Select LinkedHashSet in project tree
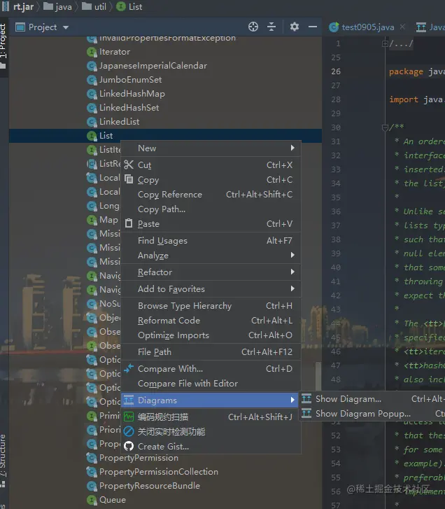445x509 pixels. click(129, 108)
